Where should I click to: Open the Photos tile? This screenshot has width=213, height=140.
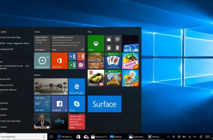point(131,43)
